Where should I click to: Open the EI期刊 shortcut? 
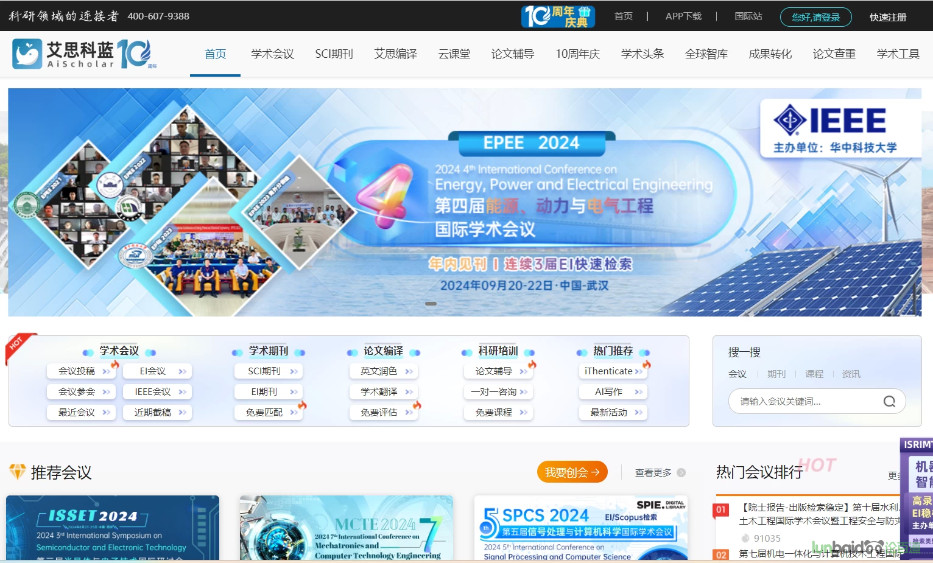269,391
